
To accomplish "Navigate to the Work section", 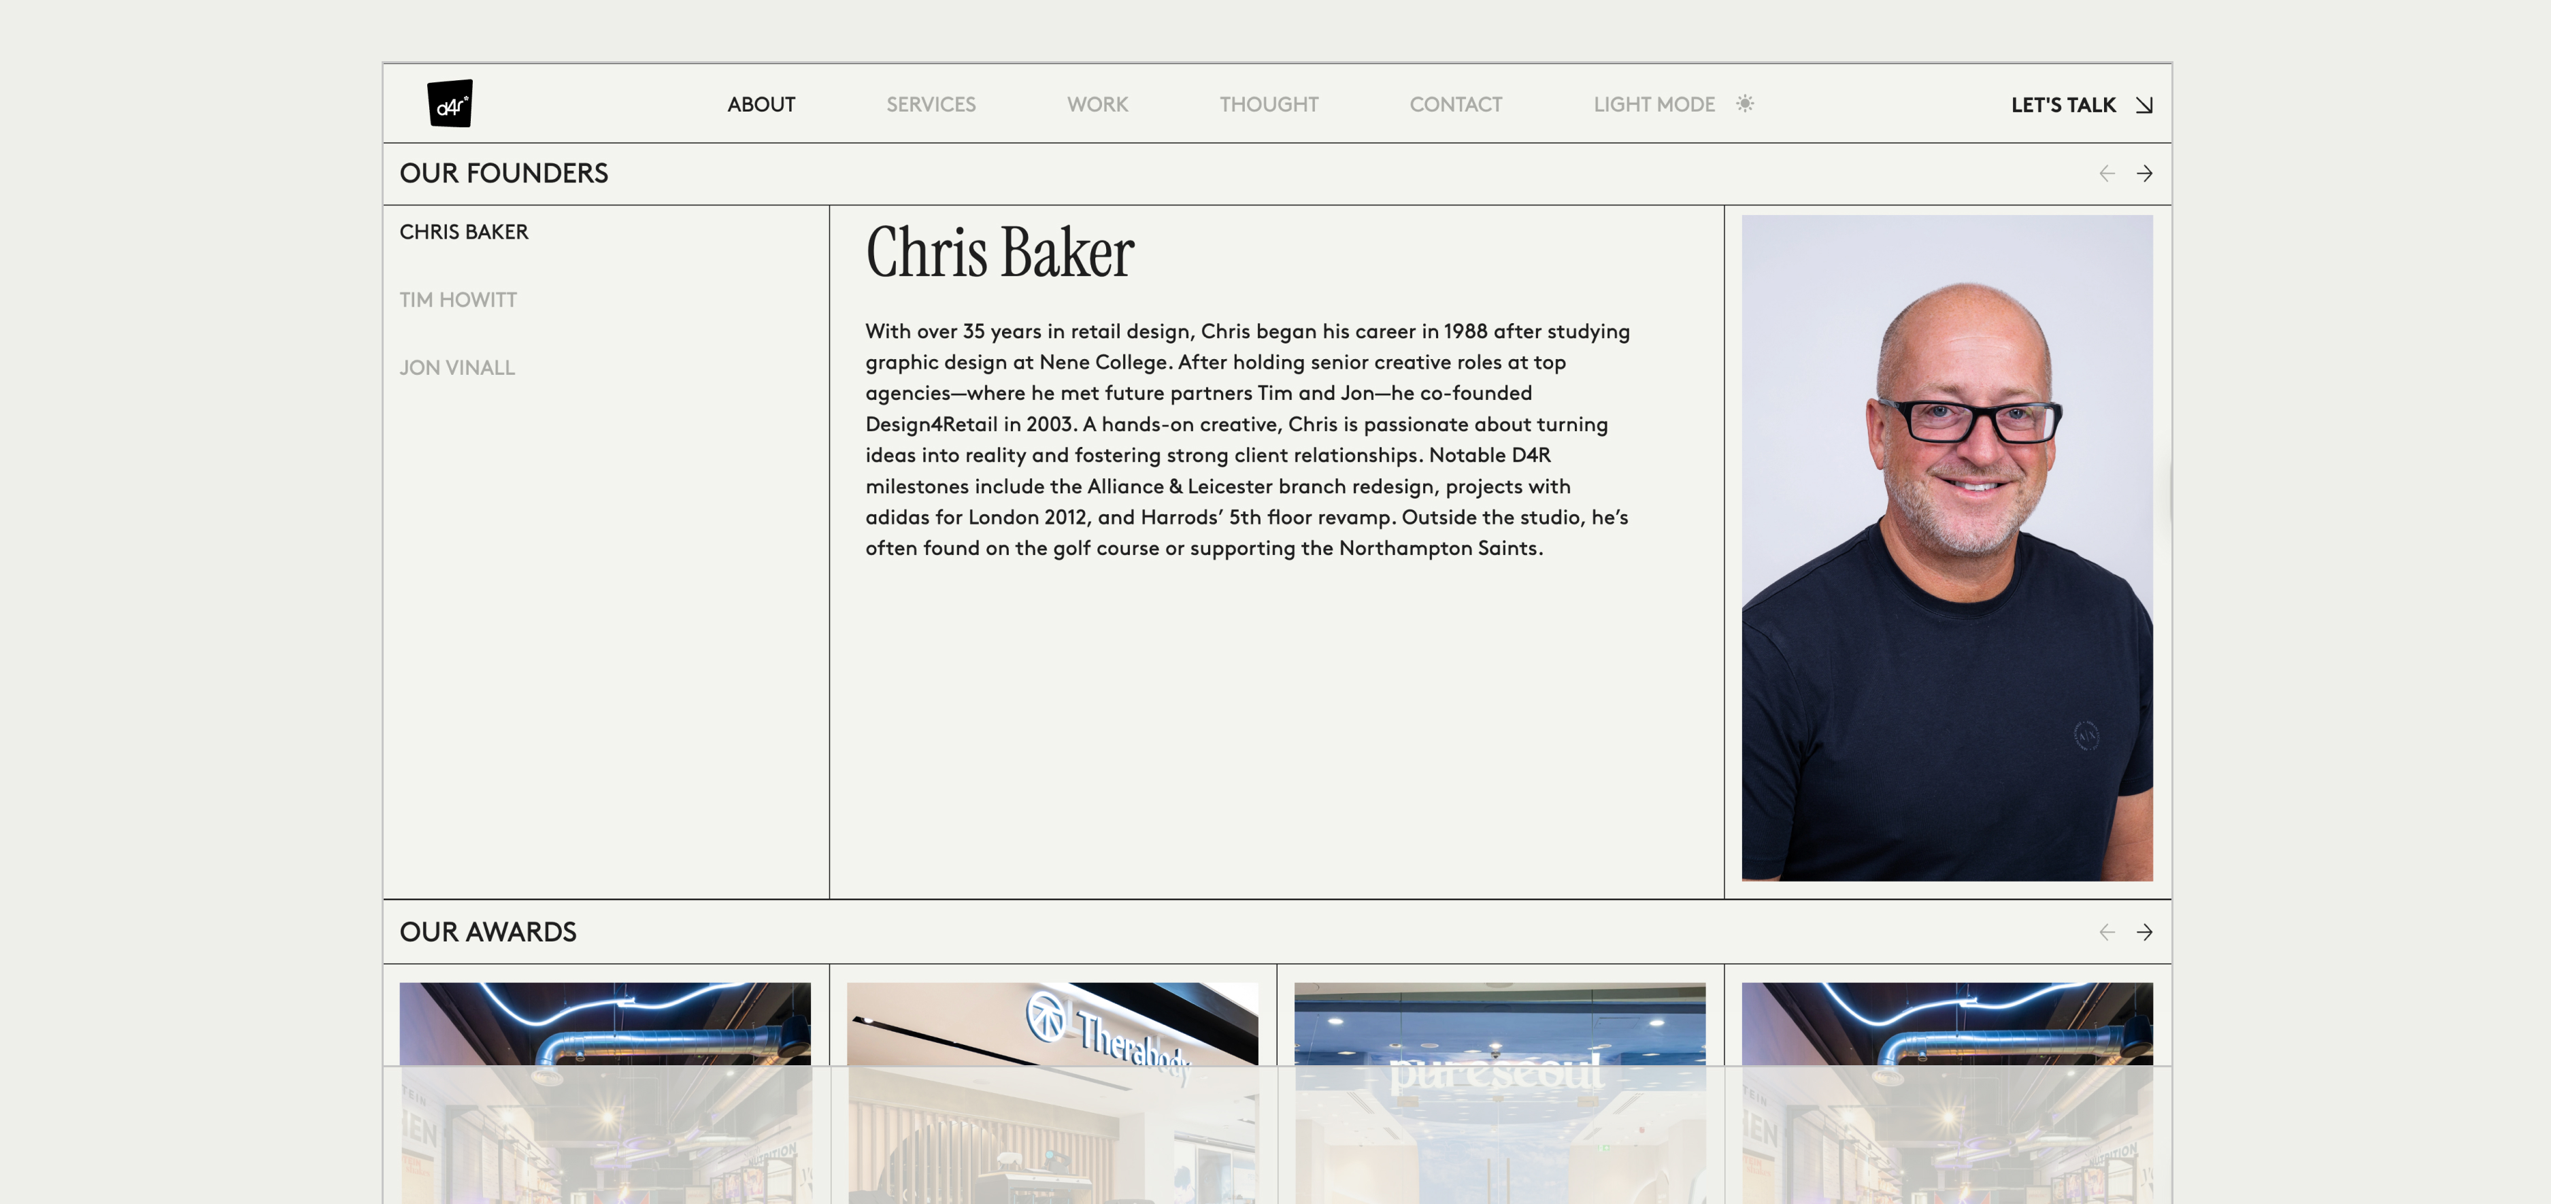I will [1097, 105].
